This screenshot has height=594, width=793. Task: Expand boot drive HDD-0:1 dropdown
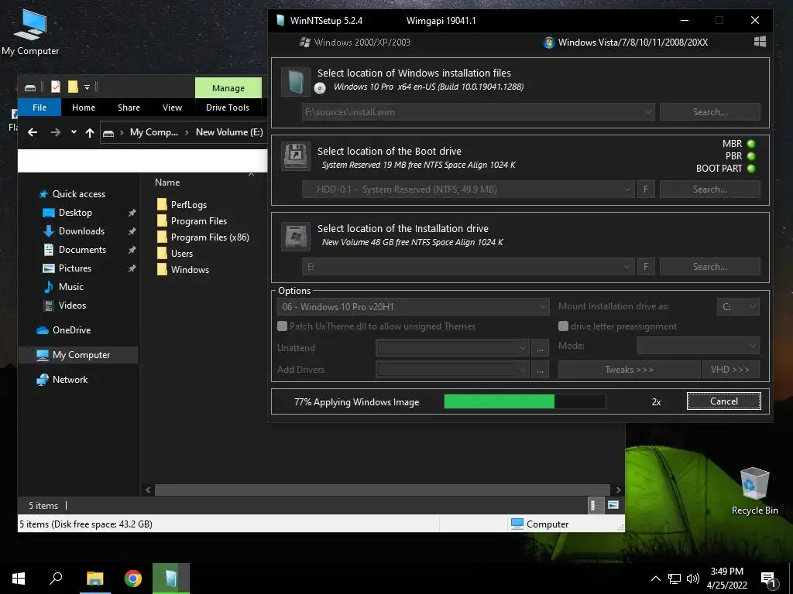(x=627, y=189)
